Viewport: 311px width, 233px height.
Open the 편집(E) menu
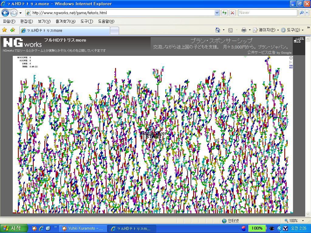pyautogui.click(x=27, y=21)
